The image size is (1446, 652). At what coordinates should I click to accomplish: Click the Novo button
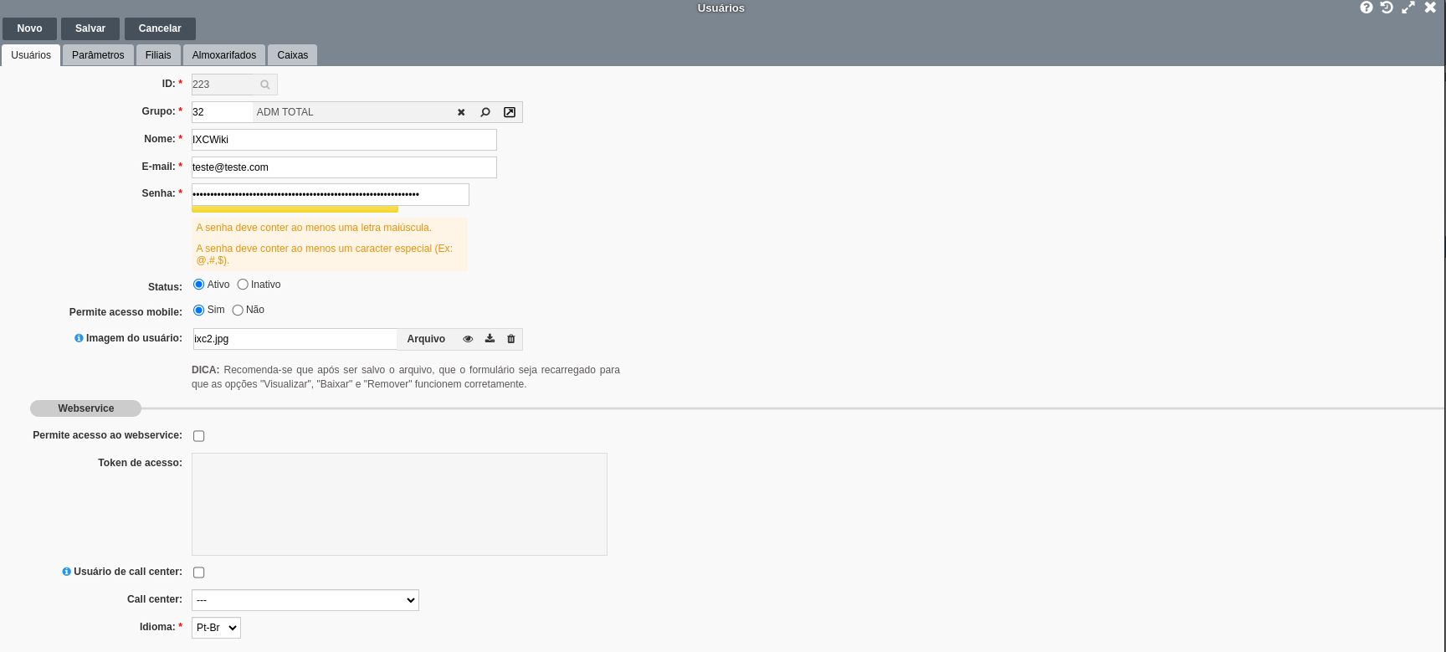(x=29, y=28)
